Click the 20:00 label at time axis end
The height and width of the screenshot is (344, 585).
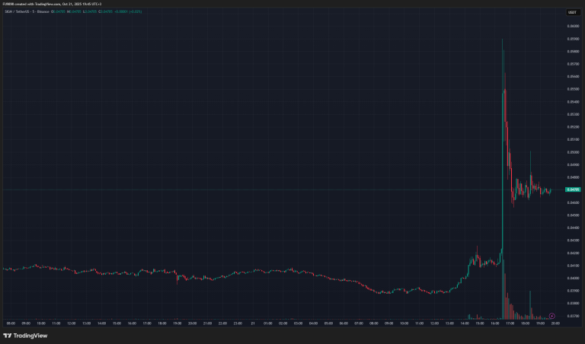coord(555,323)
